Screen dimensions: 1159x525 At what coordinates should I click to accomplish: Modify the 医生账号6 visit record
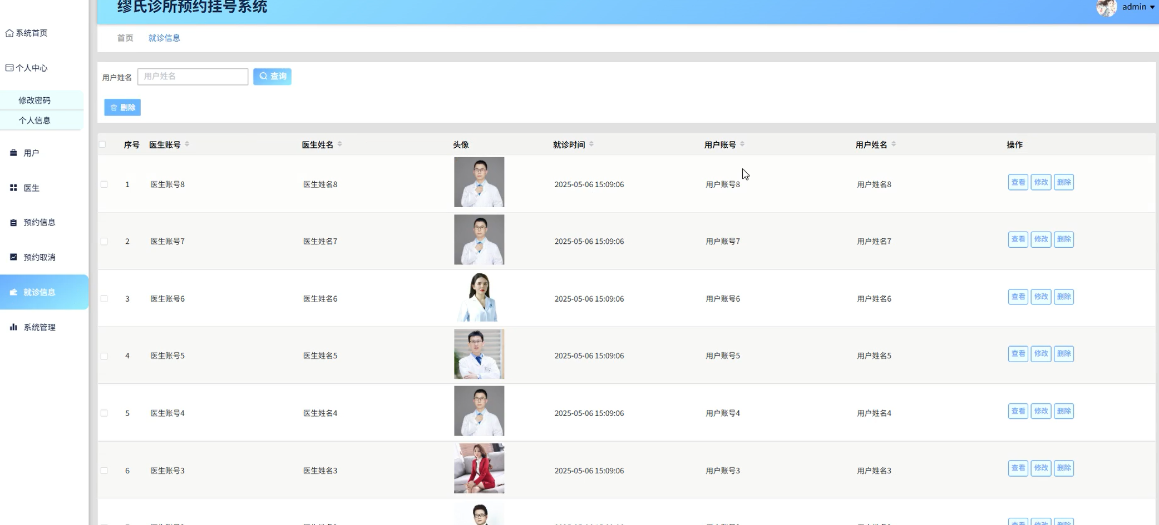[1041, 297]
